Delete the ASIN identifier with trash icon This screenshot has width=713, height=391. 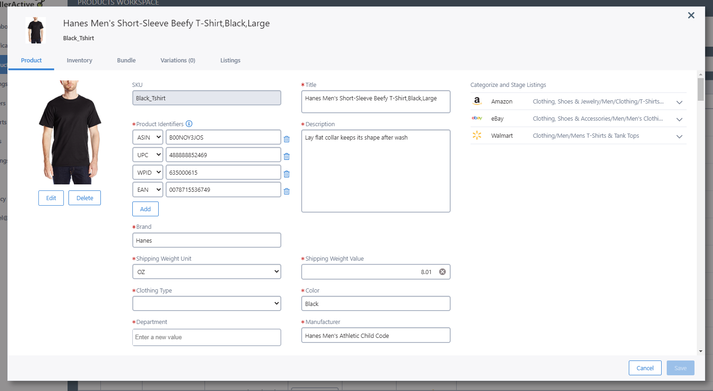(x=286, y=139)
